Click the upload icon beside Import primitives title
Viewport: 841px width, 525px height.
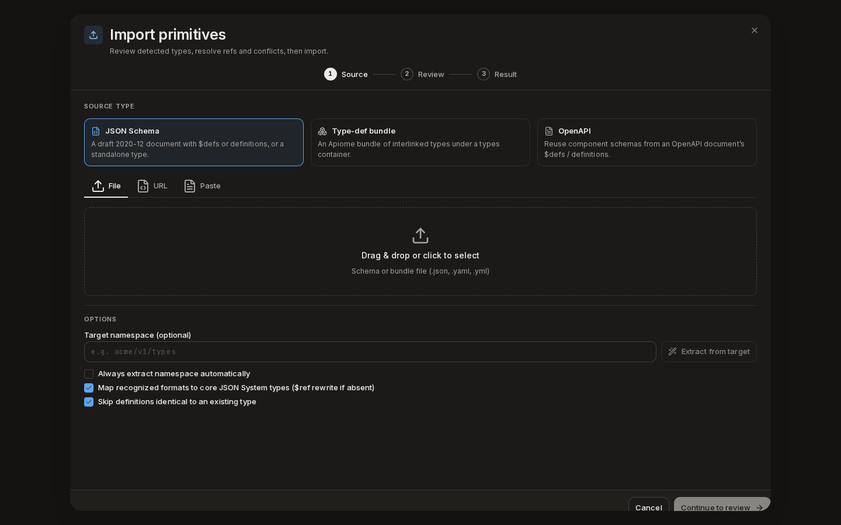point(93,35)
